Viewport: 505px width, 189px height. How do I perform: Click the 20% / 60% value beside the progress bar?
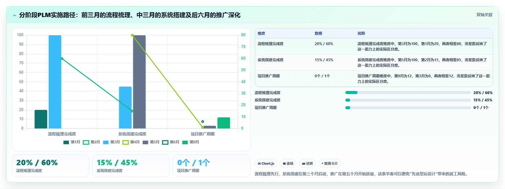click(483, 93)
